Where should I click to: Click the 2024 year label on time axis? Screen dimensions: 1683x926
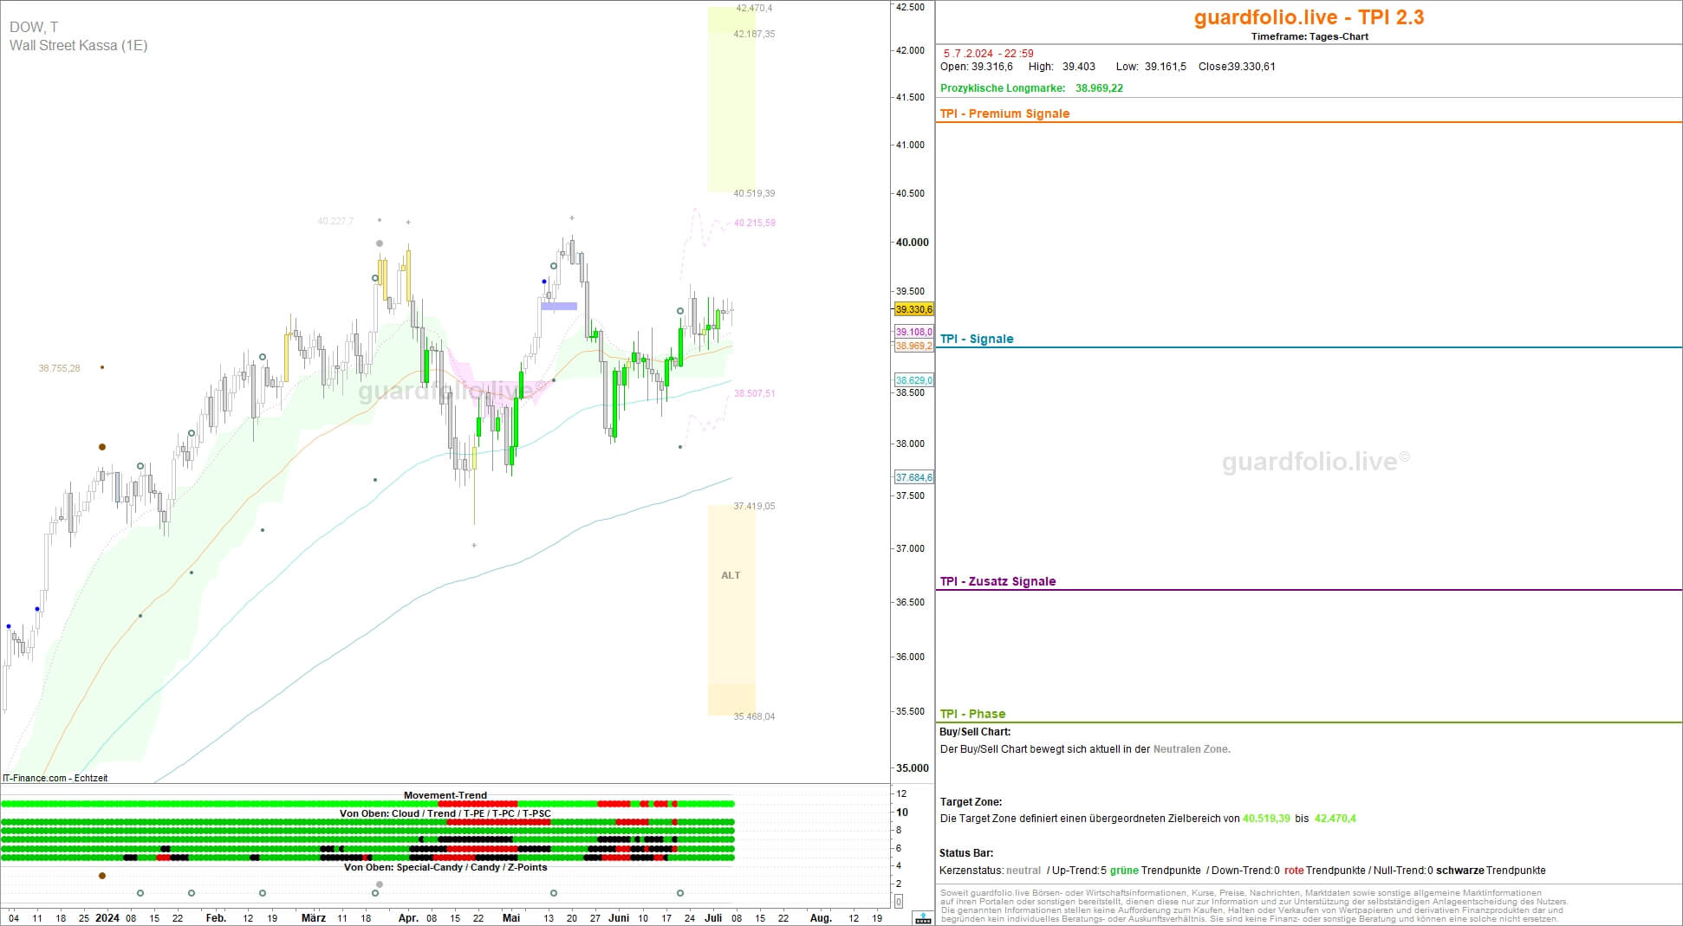(107, 917)
